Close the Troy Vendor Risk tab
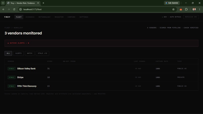 (38, 3)
